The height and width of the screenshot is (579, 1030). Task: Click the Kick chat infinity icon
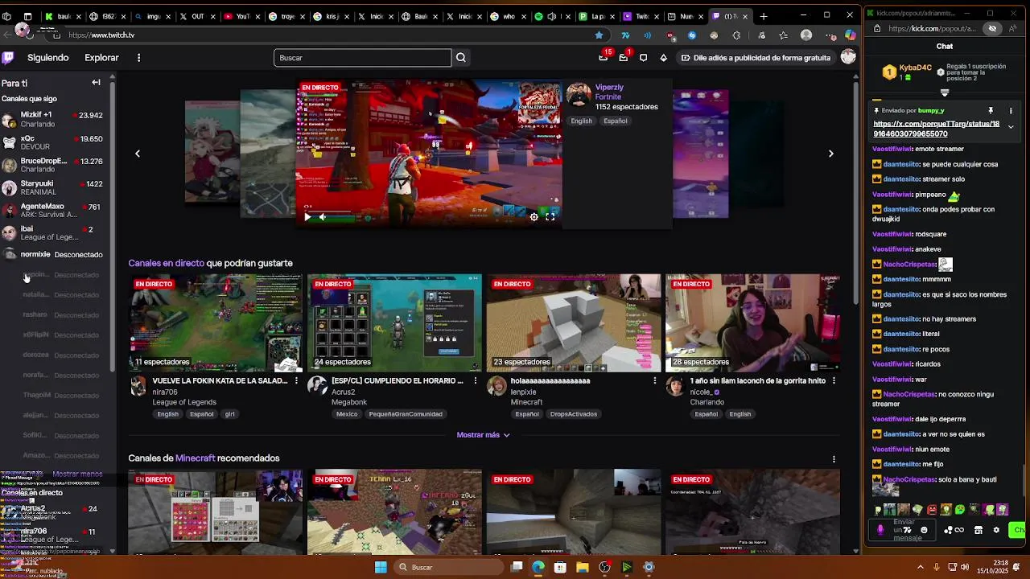tap(959, 530)
